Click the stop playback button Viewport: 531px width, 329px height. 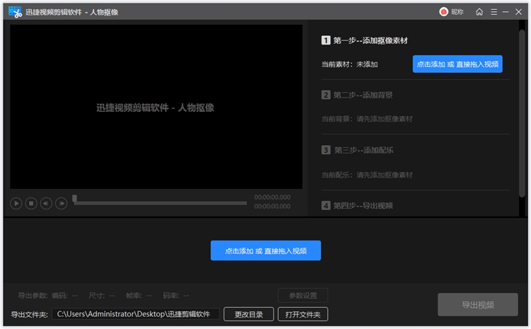coord(31,204)
